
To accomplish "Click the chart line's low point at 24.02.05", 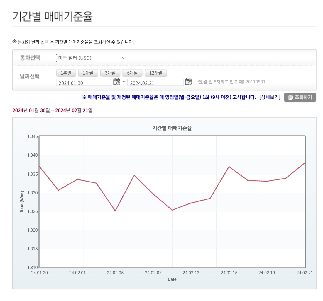I will coord(115,211).
